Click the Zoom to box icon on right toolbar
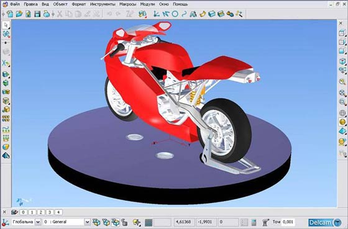The height and width of the screenshot is (229, 348). 342,102
